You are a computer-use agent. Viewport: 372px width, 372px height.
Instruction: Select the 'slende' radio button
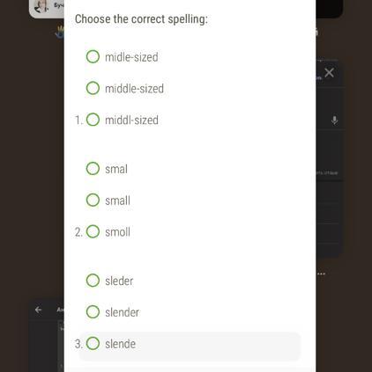click(x=93, y=344)
